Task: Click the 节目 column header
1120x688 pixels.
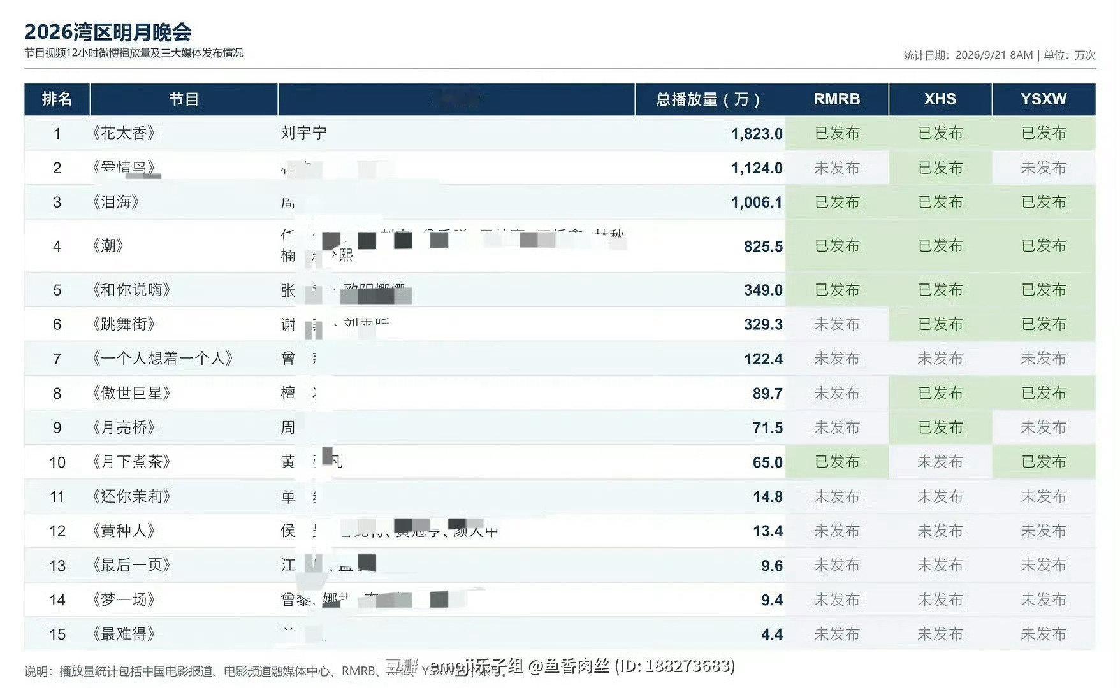Action: (184, 99)
